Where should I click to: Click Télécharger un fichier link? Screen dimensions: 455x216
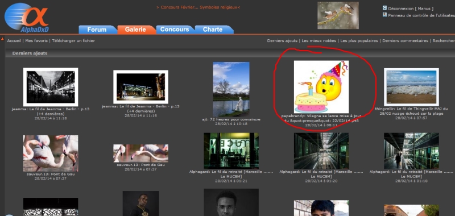tap(73, 41)
